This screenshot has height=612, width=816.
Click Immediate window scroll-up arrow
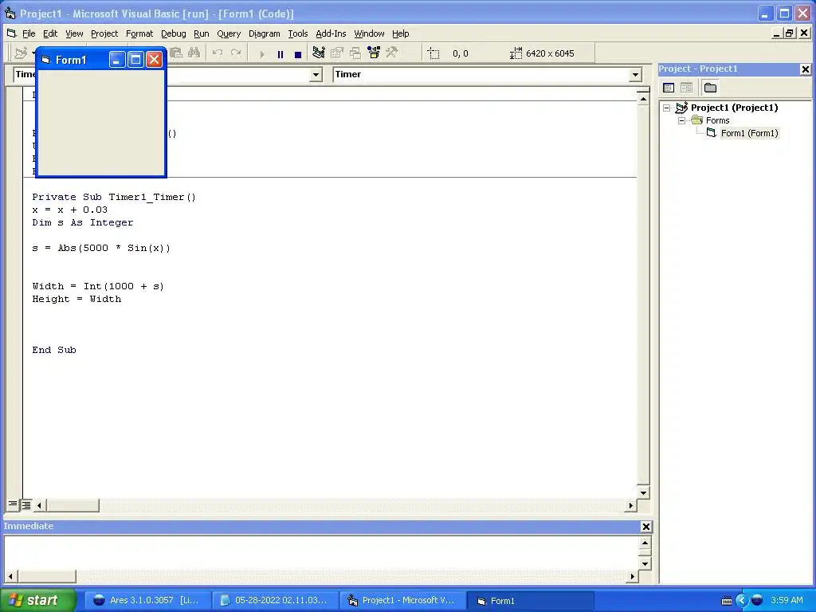(645, 543)
